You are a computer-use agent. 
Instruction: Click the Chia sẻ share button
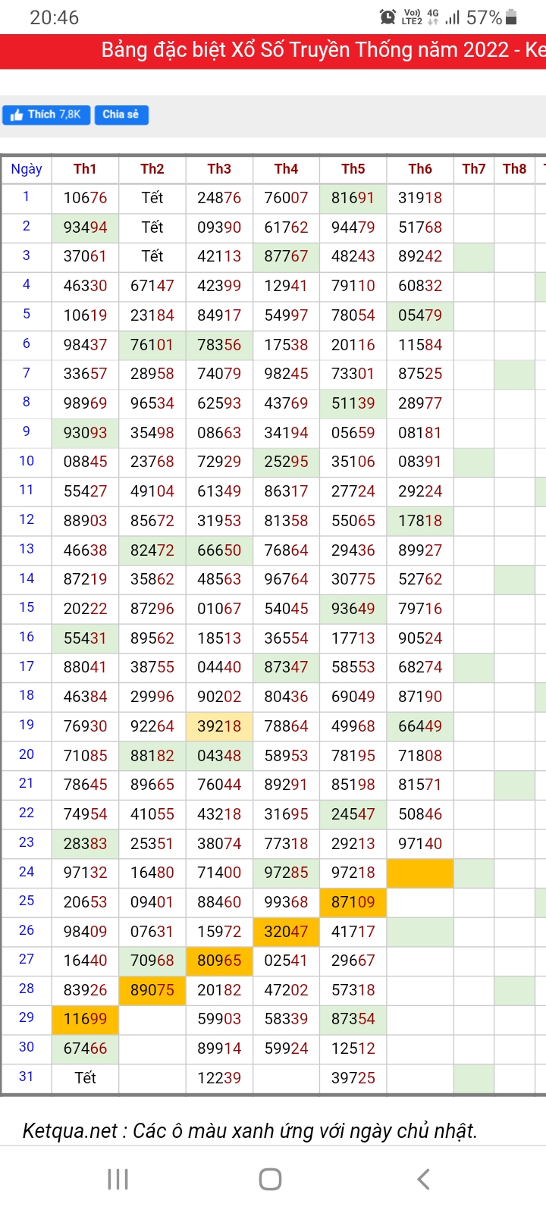tap(121, 114)
